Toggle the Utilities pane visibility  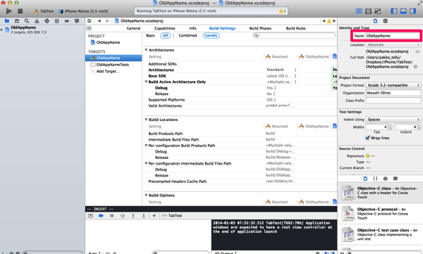point(412,11)
